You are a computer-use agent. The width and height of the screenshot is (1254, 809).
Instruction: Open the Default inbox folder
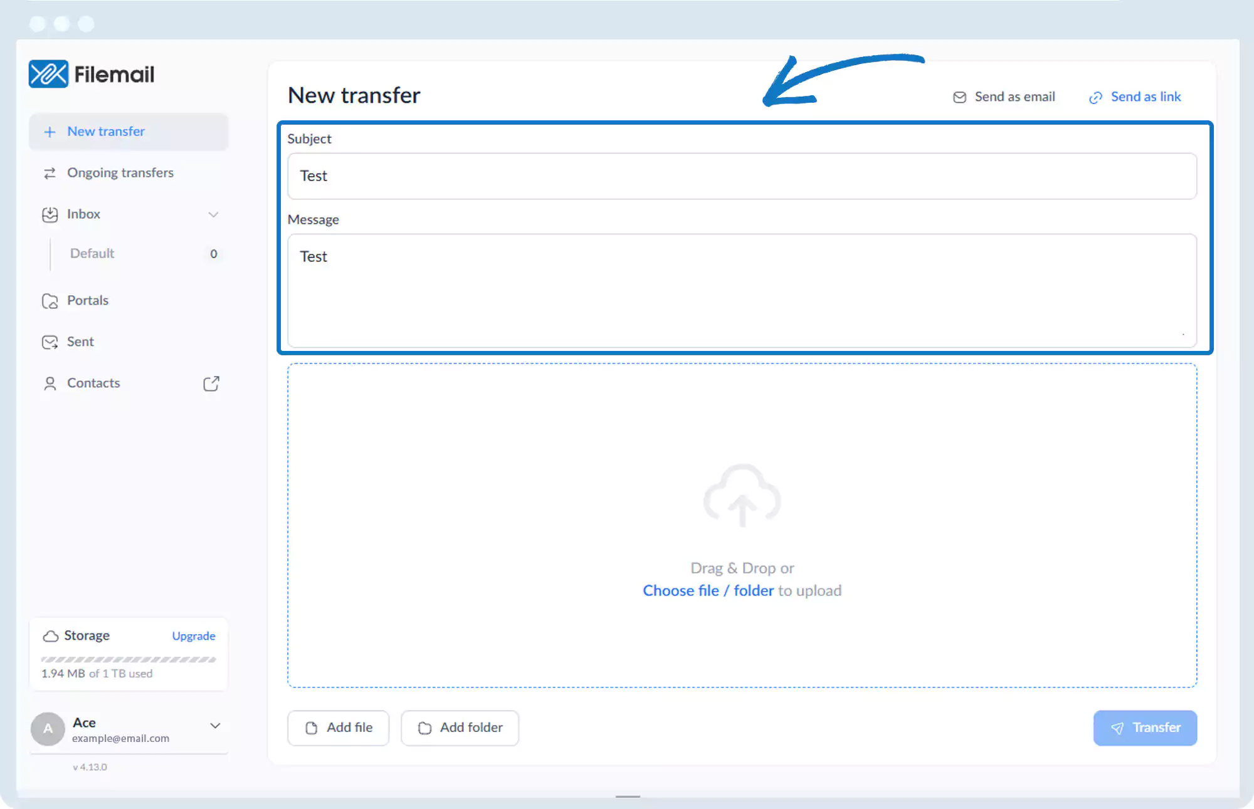point(92,254)
